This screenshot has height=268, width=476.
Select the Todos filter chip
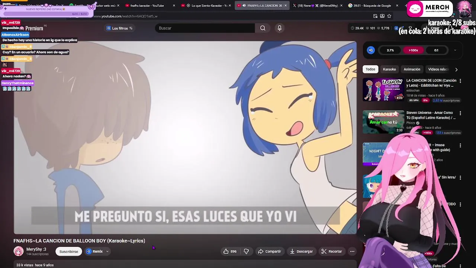(370, 69)
